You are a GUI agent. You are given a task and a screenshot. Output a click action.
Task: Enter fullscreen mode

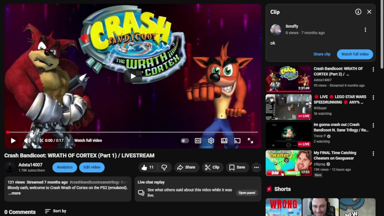(250, 140)
